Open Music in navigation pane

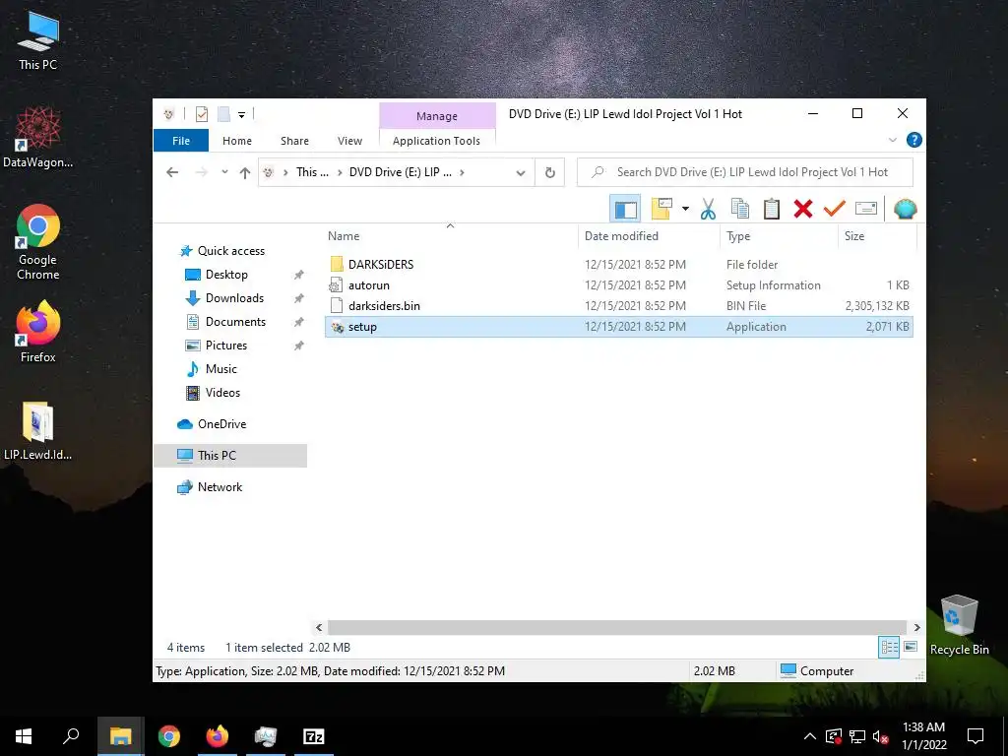[221, 369]
